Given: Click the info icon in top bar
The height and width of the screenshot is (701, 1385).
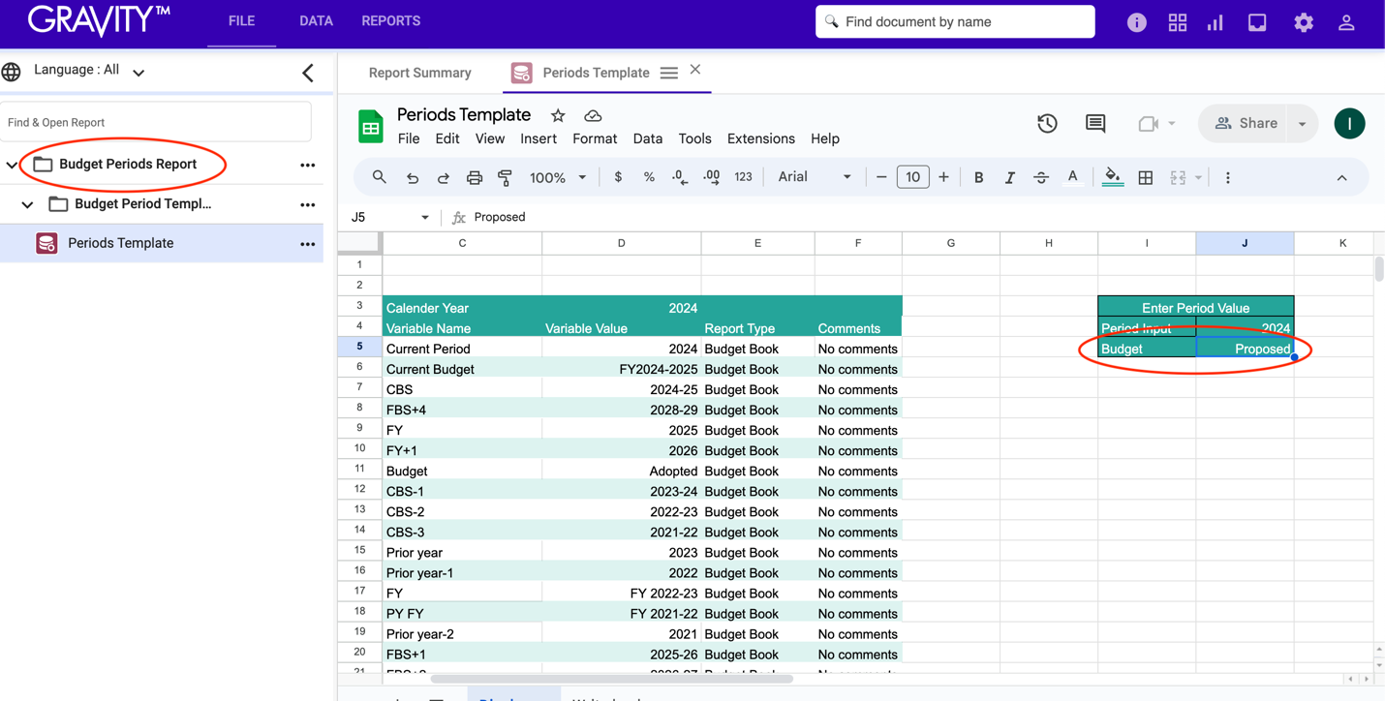Looking at the screenshot, I should pyautogui.click(x=1136, y=22).
